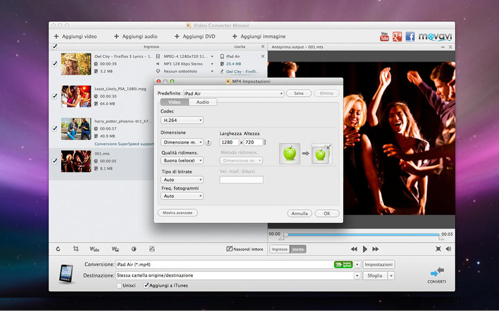Switch preview to full screen
This screenshot has height=311, width=499.
point(438,249)
